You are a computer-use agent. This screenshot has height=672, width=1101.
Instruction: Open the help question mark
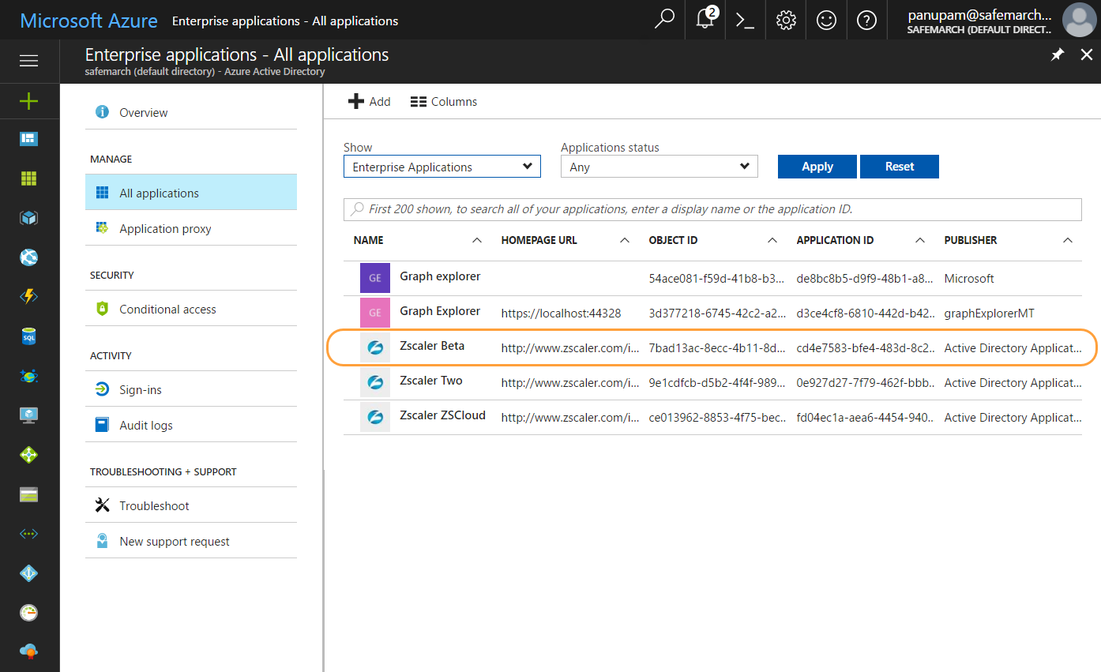(866, 19)
